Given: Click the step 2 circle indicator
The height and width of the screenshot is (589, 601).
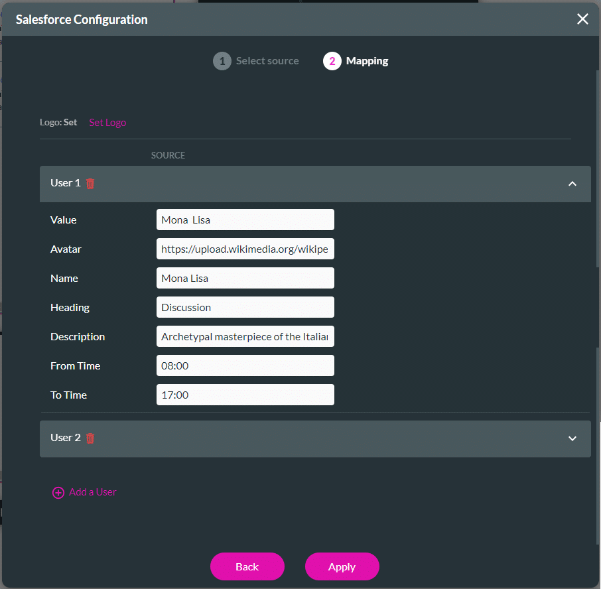Looking at the screenshot, I should pos(332,60).
